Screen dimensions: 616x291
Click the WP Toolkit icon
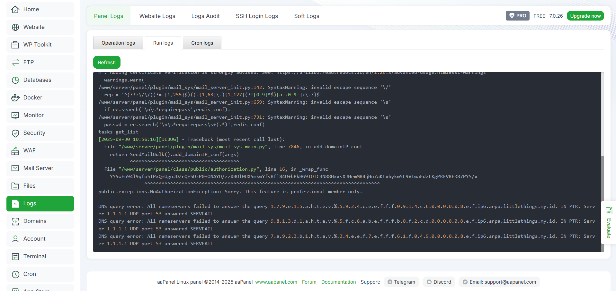point(15,45)
